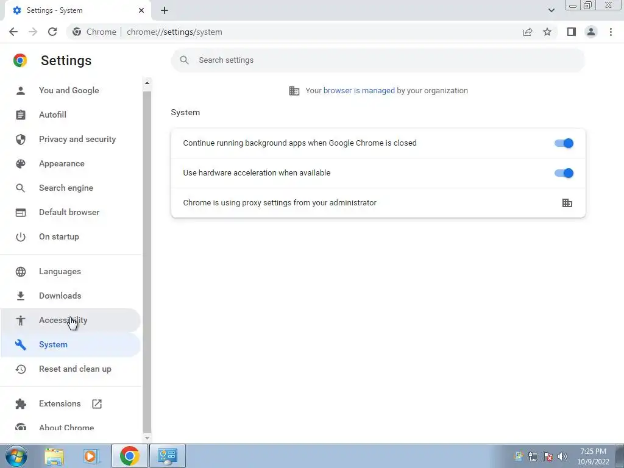Disable hardware acceleration toggle
The width and height of the screenshot is (624, 468).
click(564, 173)
